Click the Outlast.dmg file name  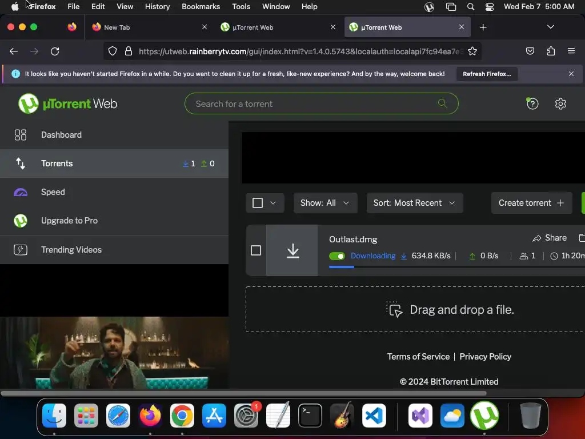point(353,240)
